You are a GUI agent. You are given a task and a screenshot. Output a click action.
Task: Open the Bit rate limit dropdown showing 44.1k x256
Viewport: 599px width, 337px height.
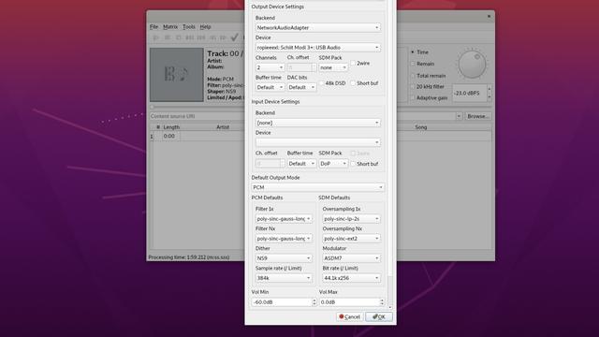pos(351,278)
